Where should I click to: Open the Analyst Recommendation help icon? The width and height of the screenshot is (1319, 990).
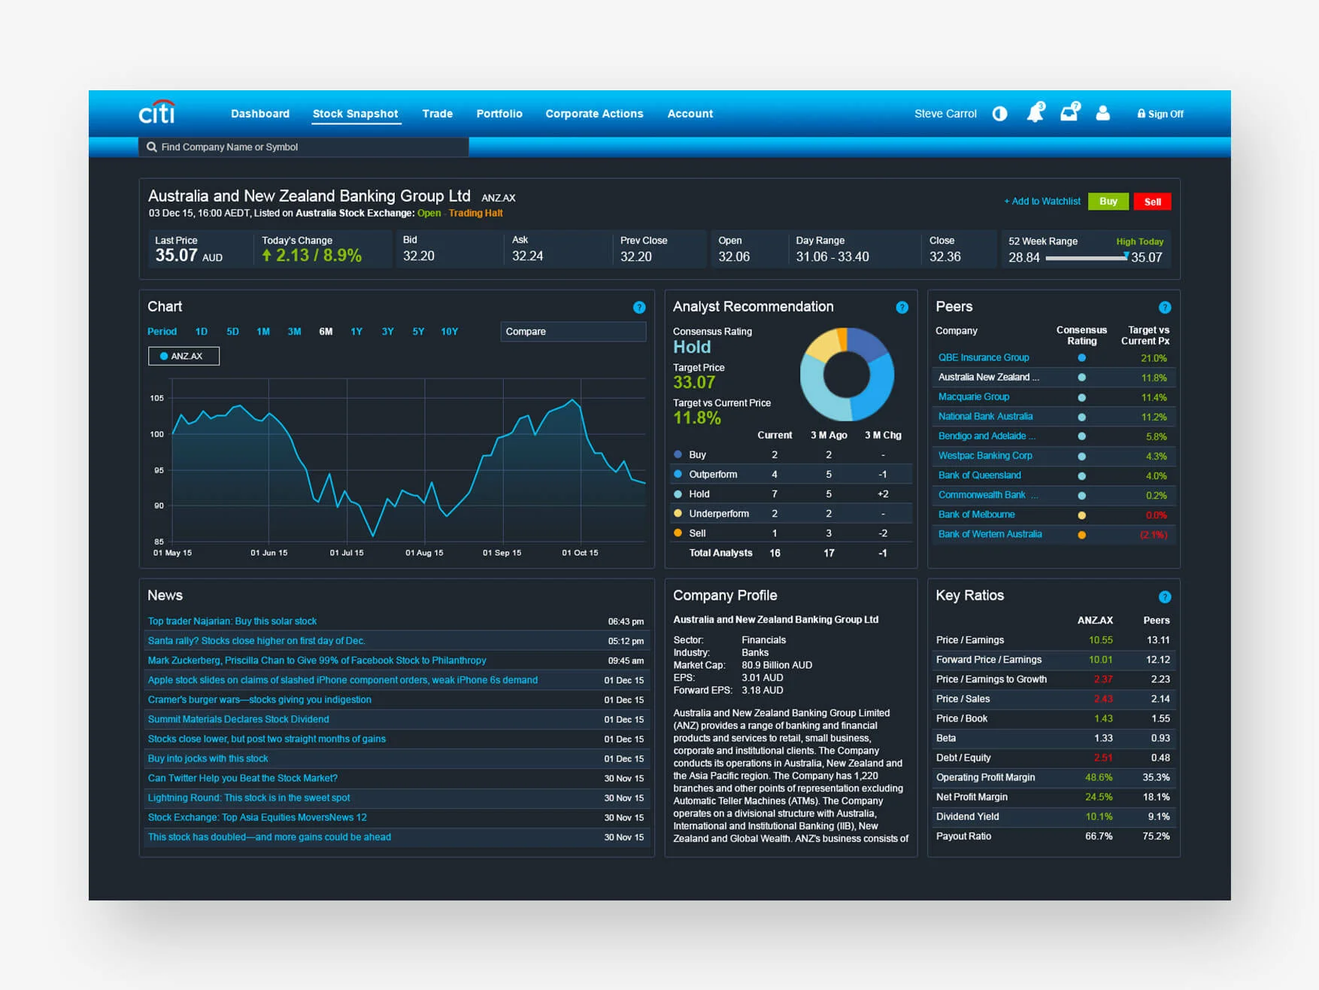pos(902,307)
